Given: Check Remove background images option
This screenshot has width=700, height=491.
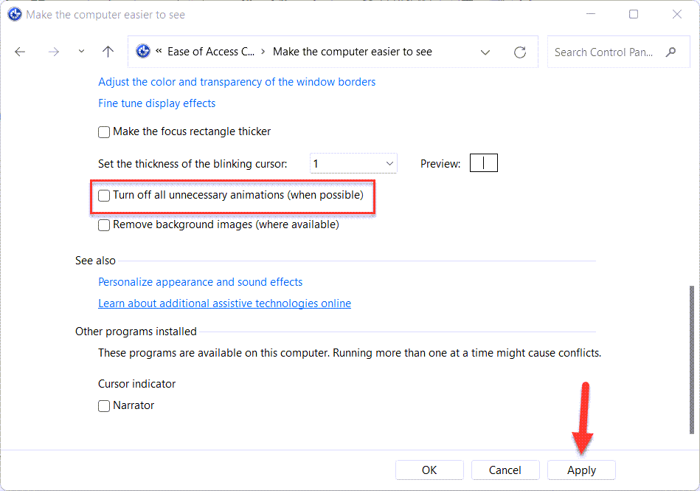Looking at the screenshot, I should pos(104,225).
